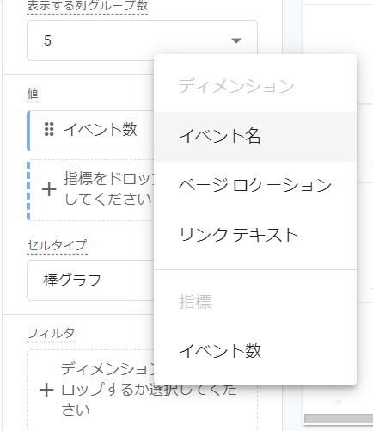
Task: Click the フィルタ section label
Action: click(52, 333)
